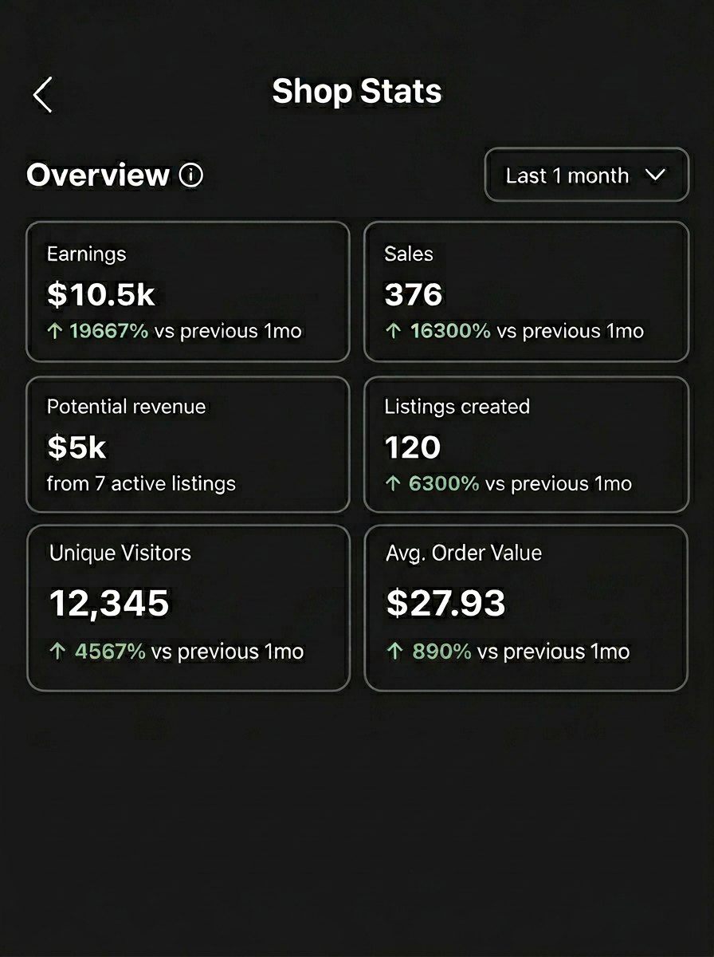Tap the chevron inside the time filter
Screen dimensions: 714x957
[657, 175]
